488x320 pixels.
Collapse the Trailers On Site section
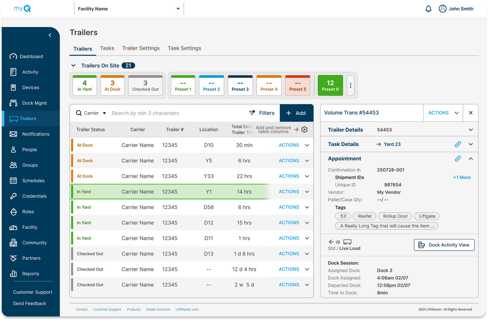[73, 66]
